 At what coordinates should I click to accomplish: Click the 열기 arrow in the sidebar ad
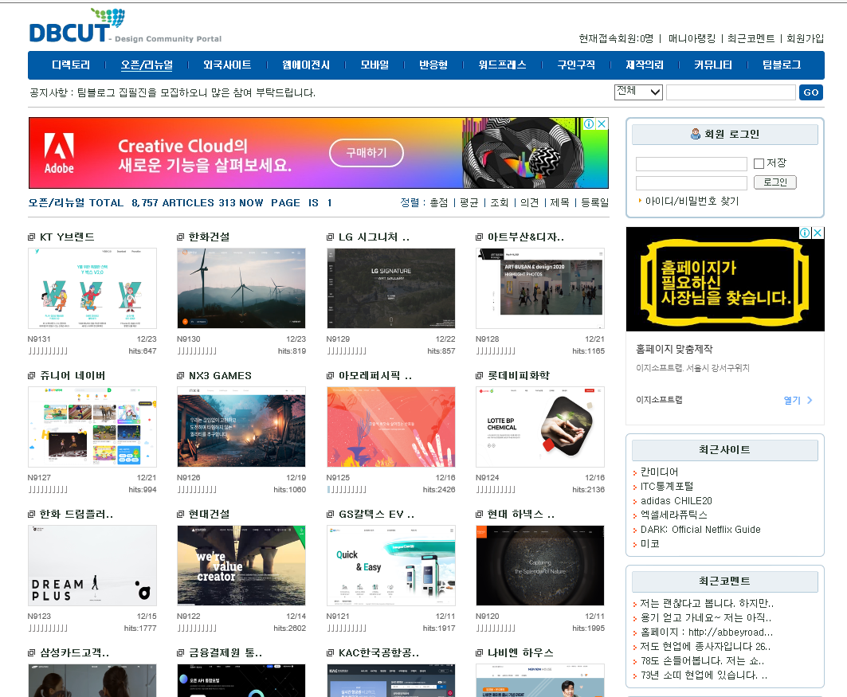(x=810, y=400)
